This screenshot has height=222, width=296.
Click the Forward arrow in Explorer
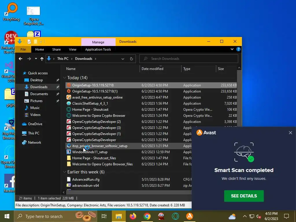[29, 59]
